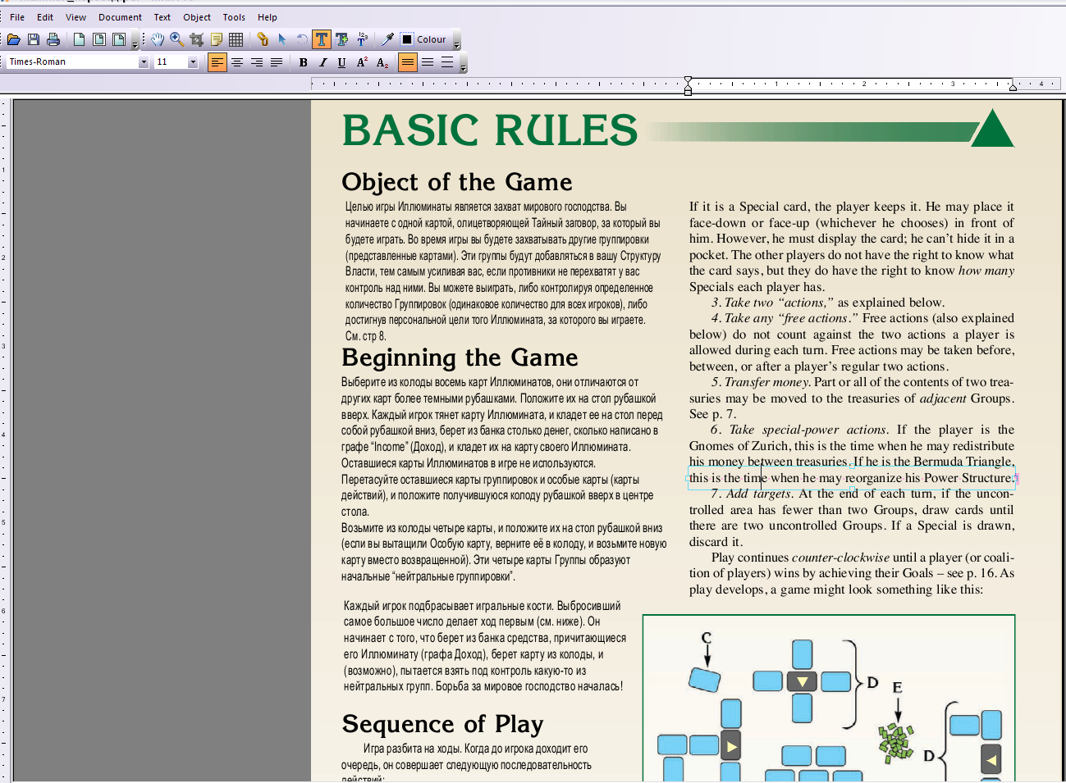Image resolution: width=1066 pixels, height=783 pixels.
Task: Toggle Italic formatting
Action: [323, 62]
